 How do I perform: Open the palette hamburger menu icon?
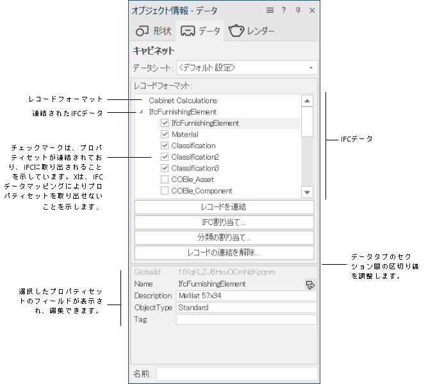[x=270, y=11]
